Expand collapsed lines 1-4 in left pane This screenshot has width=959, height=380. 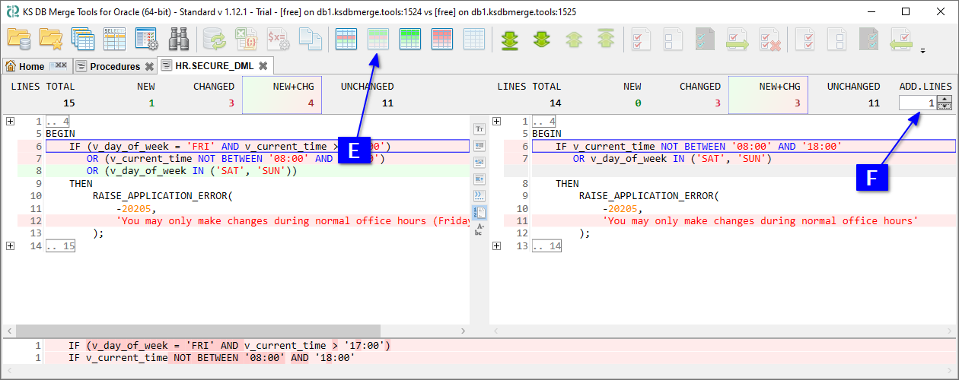pos(10,122)
